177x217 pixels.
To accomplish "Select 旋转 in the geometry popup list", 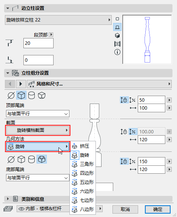I will tap(83, 155).
